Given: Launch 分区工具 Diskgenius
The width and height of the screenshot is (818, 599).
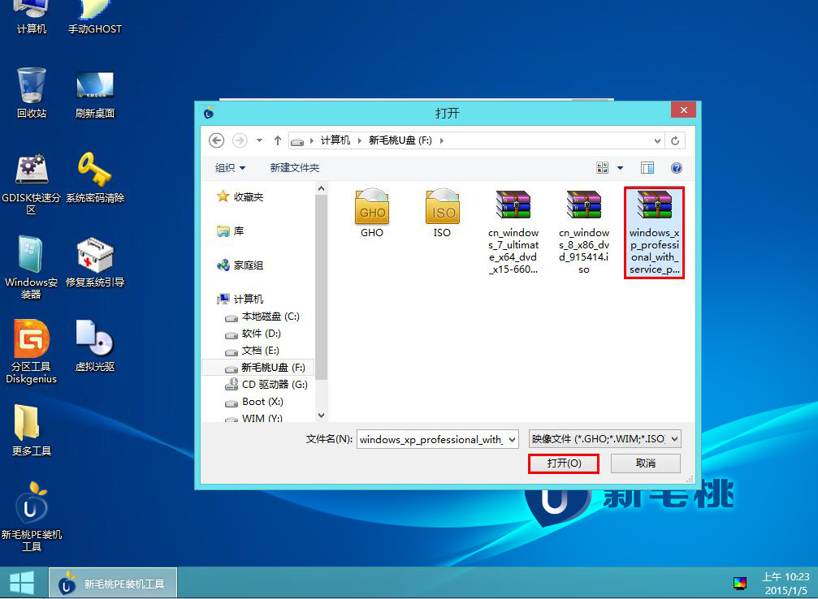Looking at the screenshot, I should point(32,352).
